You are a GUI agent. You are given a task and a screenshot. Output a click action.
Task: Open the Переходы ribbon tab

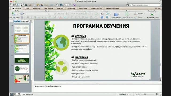pyautogui.click(x=71, y=8)
